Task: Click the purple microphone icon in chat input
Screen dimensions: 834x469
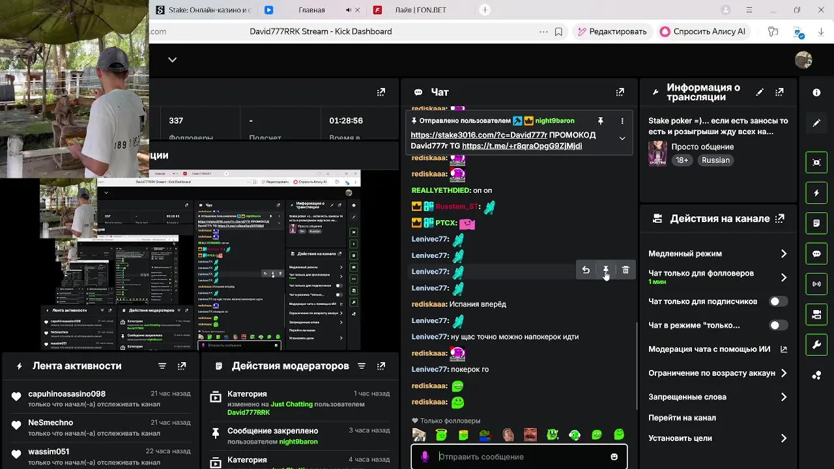Action: [x=425, y=457]
